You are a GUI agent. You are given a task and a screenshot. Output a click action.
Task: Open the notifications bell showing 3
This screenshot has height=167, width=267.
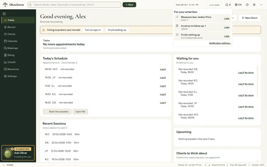228,5
